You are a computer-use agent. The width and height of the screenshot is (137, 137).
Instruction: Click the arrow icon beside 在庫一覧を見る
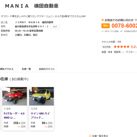tap(90, 136)
